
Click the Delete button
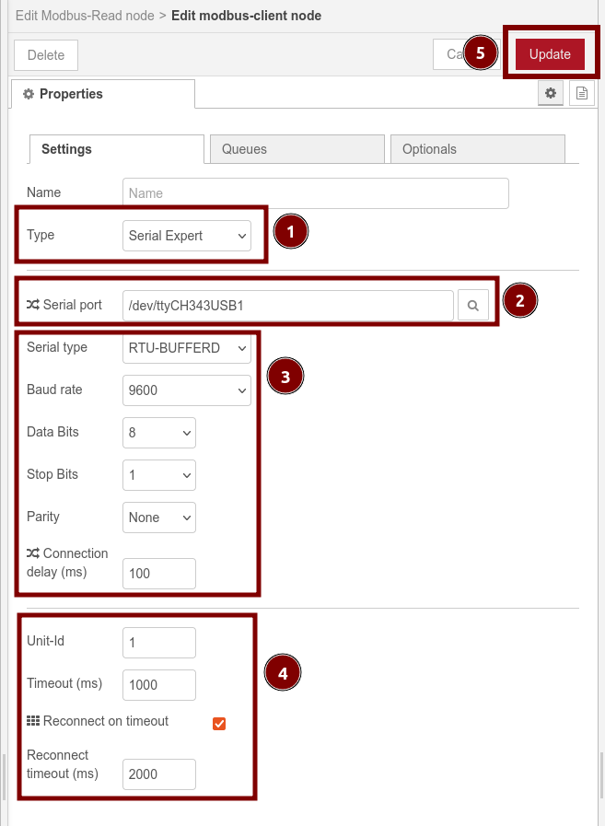pyautogui.click(x=46, y=54)
